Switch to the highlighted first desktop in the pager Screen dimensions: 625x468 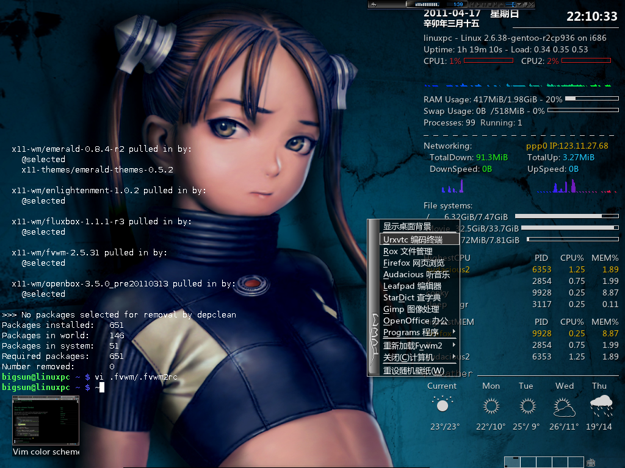point(512,462)
